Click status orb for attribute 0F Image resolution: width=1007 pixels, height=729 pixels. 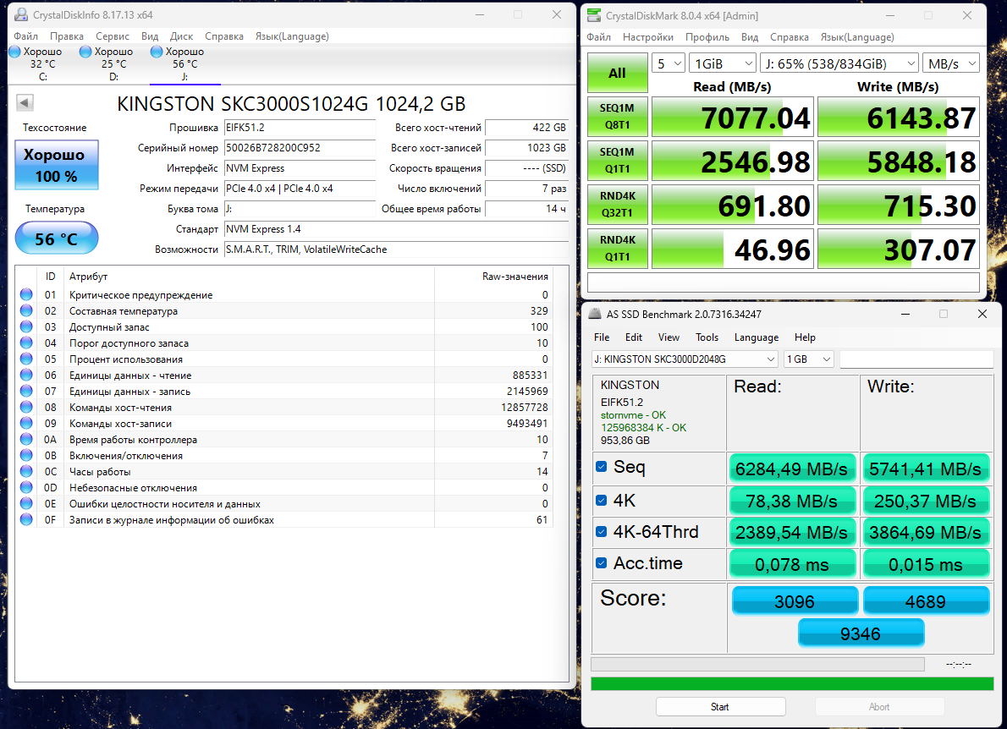(x=26, y=519)
